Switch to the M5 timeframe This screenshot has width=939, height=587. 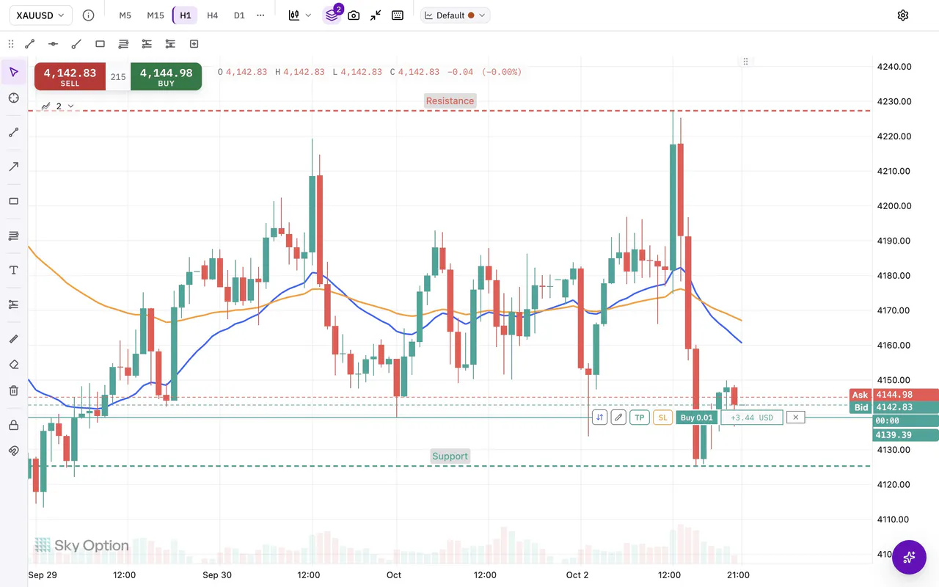click(x=125, y=15)
